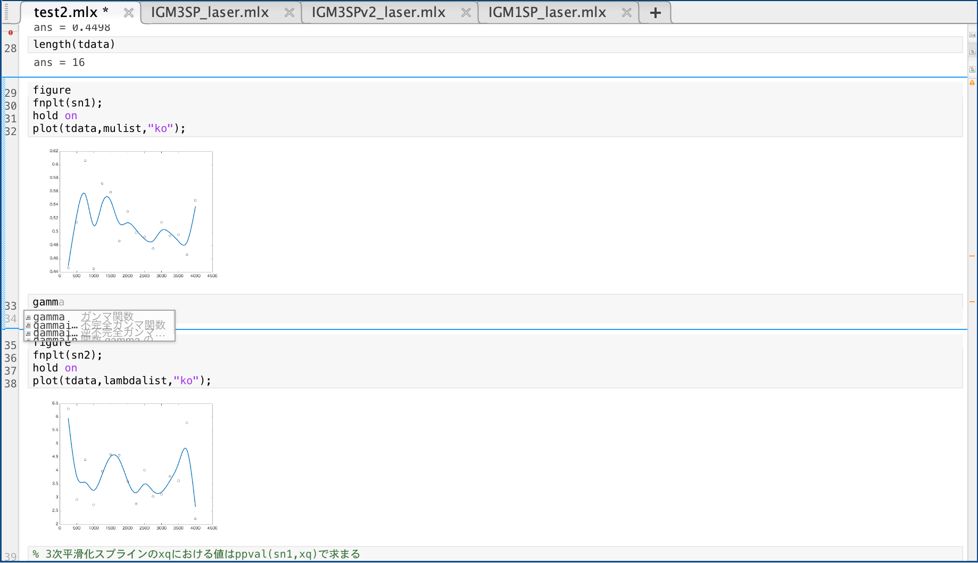This screenshot has width=978, height=563.
Task: Open the IGM3SPv2_laser.mlx tab
Action: click(378, 13)
